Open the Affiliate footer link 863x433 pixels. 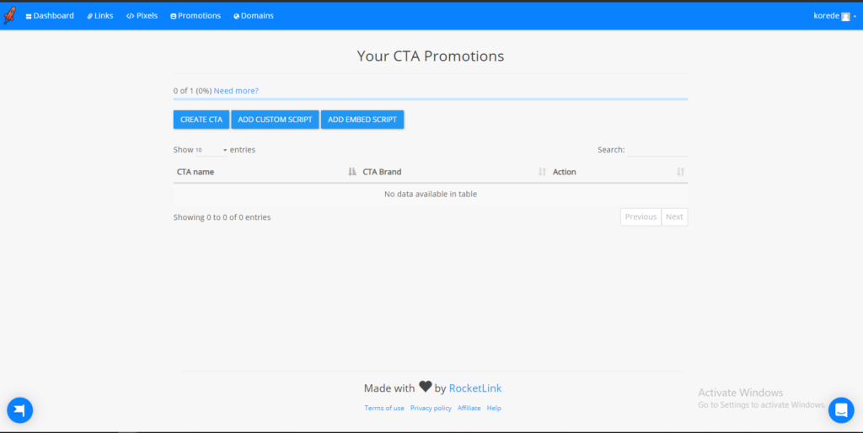[x=469, y=409]
